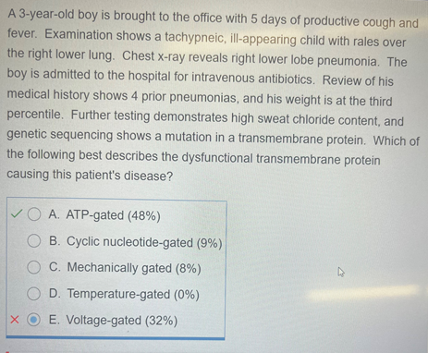428x353 pixels.
Task: Click the (9%) statistic on option B
Action: click(209, 243)
